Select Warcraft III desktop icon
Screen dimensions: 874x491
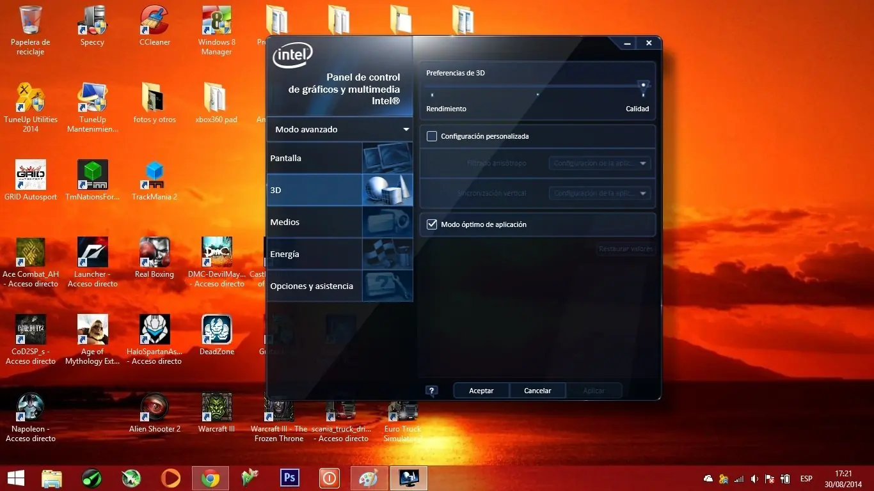pos(217,413)
